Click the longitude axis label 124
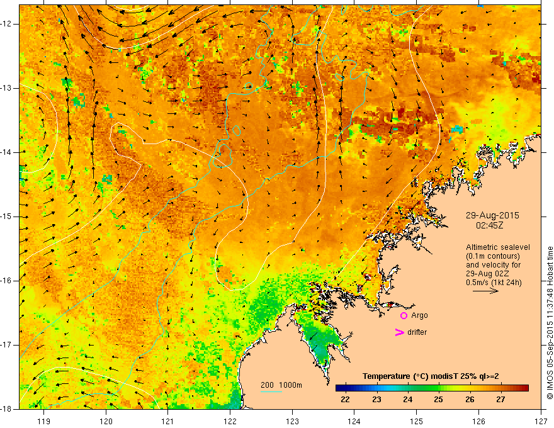The image size is (554, 428). click(x=354, y=421)
